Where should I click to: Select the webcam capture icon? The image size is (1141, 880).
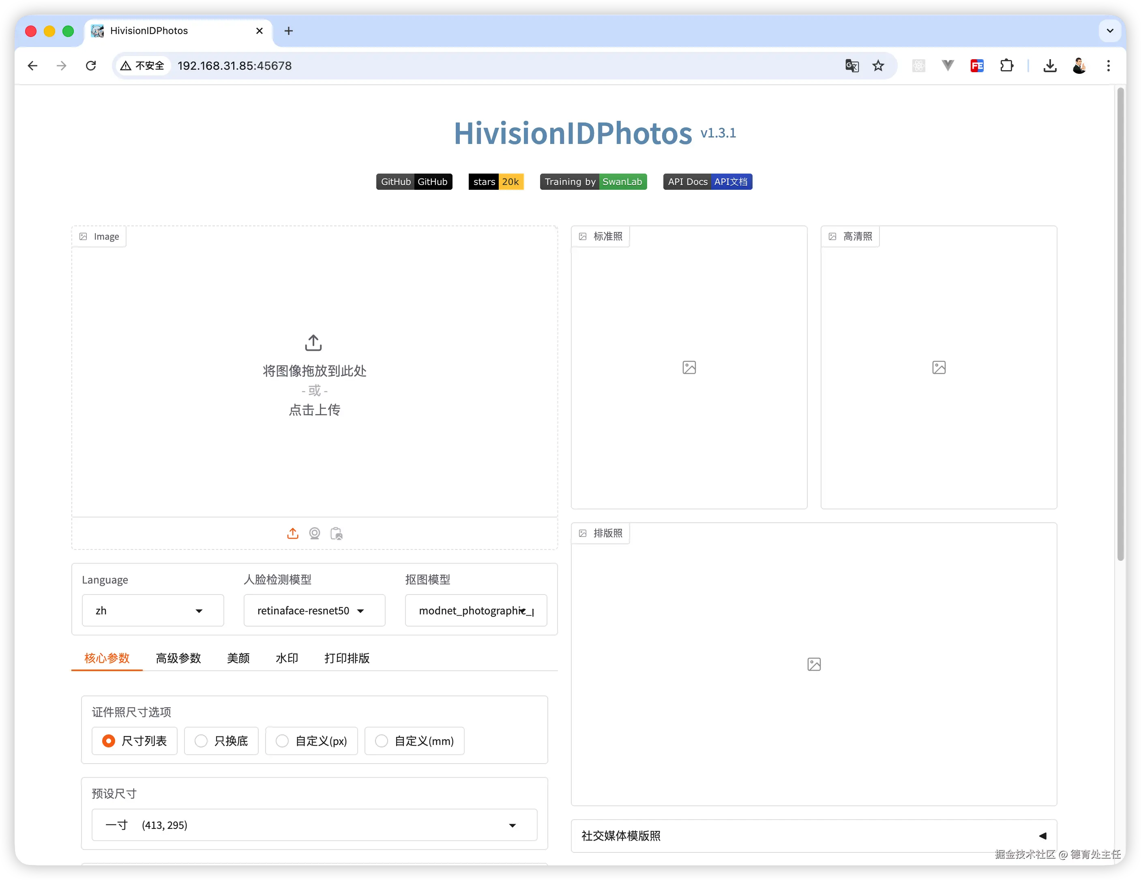click(x=315, y=533)
